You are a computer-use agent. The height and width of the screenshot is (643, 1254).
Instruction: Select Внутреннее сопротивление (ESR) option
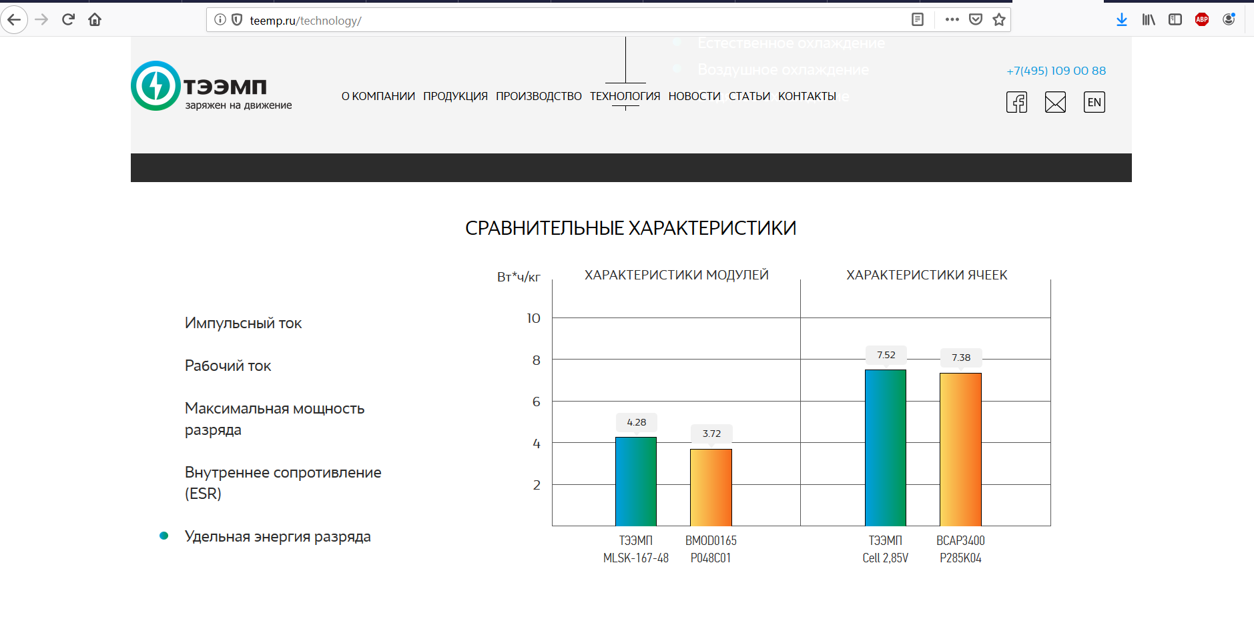pyautogui.click(x=283, y=483)
